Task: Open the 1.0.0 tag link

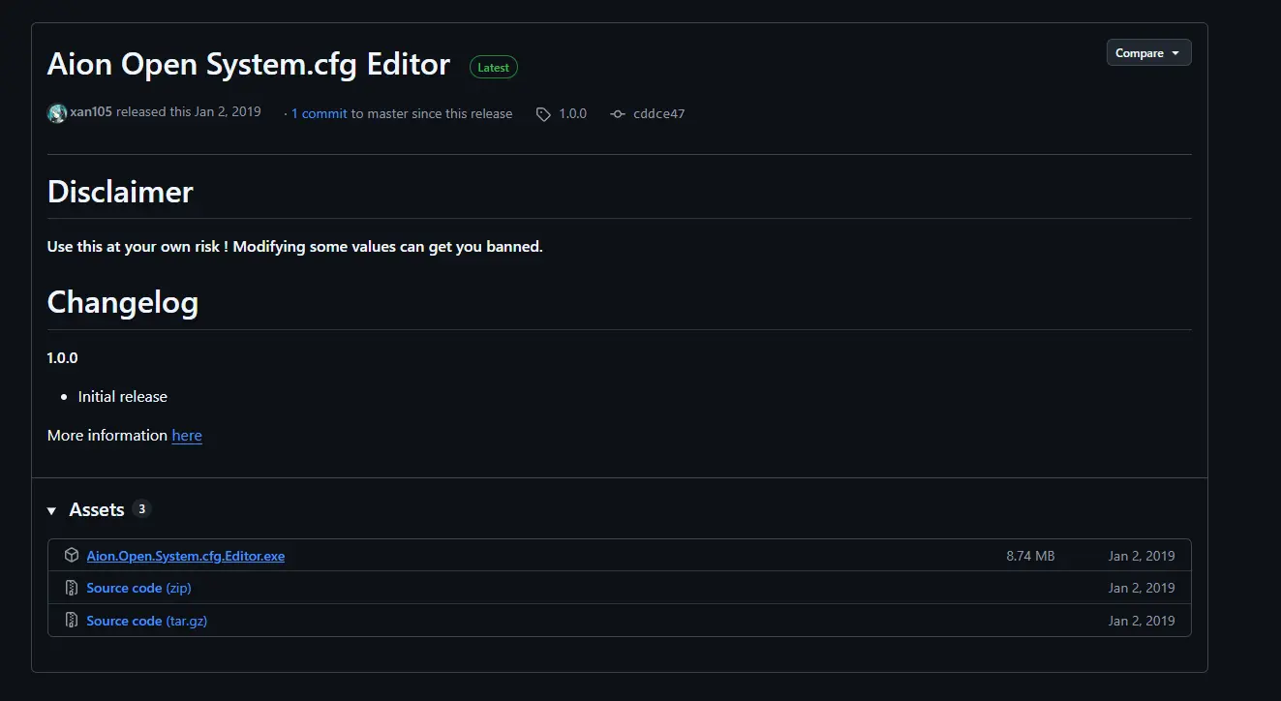Action: 573,113
